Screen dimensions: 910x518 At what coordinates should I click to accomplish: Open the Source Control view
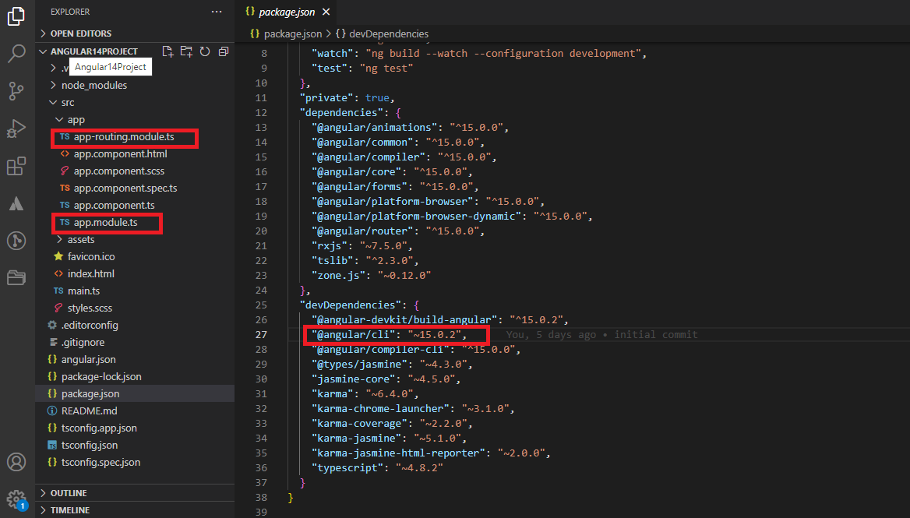click(16, 91)
